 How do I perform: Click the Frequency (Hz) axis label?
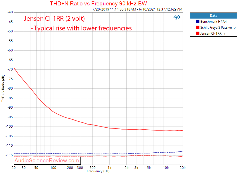(98, 171)
